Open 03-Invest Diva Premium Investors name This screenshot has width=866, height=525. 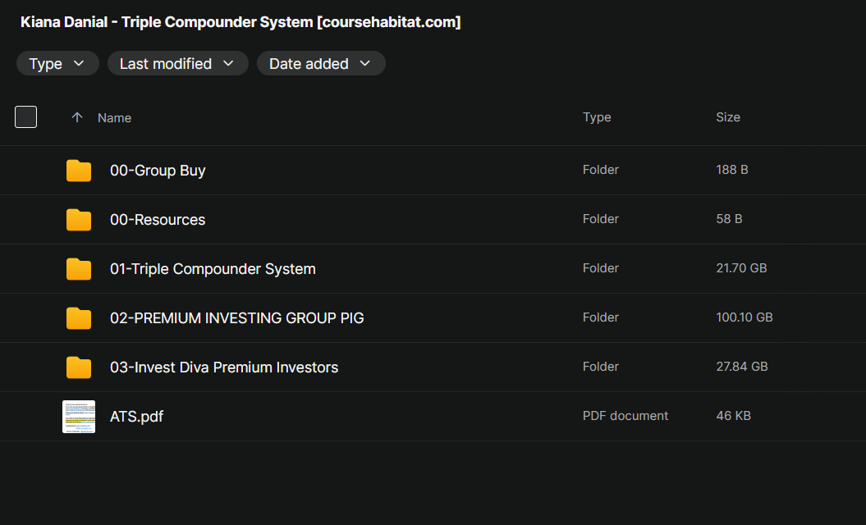pyautogui.click(x=224, y=367)
